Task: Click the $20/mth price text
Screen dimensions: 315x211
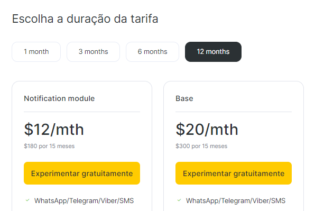Action: tap(207, 130)
